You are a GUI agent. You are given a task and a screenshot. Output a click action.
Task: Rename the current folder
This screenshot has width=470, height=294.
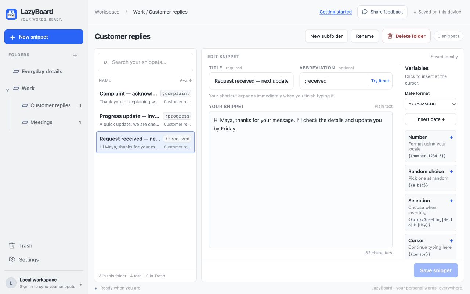pyautogui.click(x=365, y=36)
